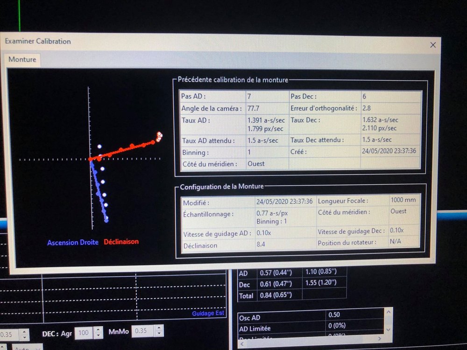Click the MnMo 0.35 input field
The image size is (467, 350).
click(140, 331)
